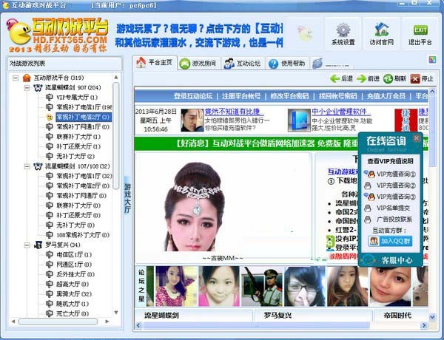The height and width of the screenshot is (340, 444).
Task: Select 电信区1厅 (1) room
Action: (x=74, y=254)
